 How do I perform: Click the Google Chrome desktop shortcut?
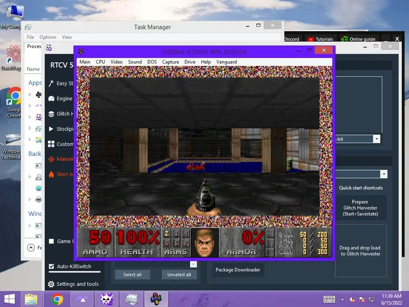[x=14, y=103]
